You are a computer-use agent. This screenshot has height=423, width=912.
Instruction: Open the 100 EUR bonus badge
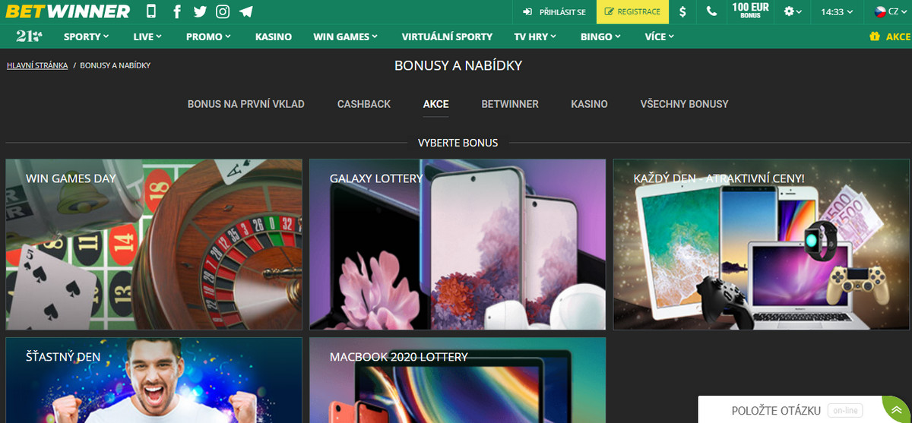pyautogui.click(x=750, y=12)
